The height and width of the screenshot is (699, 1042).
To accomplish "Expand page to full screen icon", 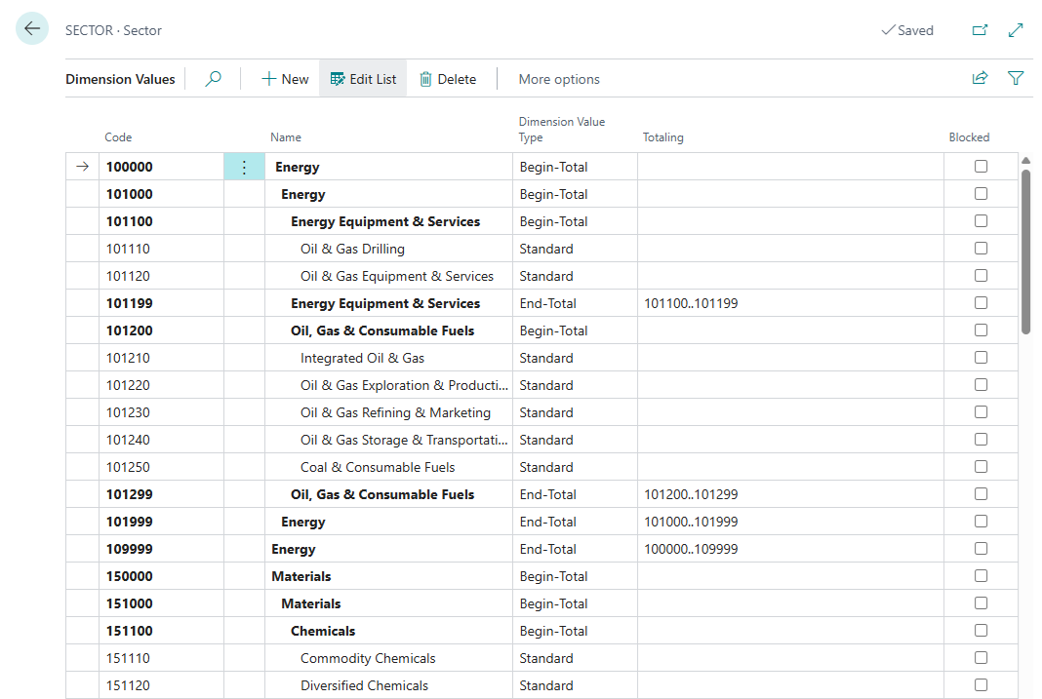I will coord(1016,30).
